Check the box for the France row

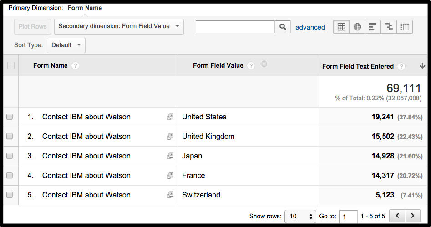point(10,175)
